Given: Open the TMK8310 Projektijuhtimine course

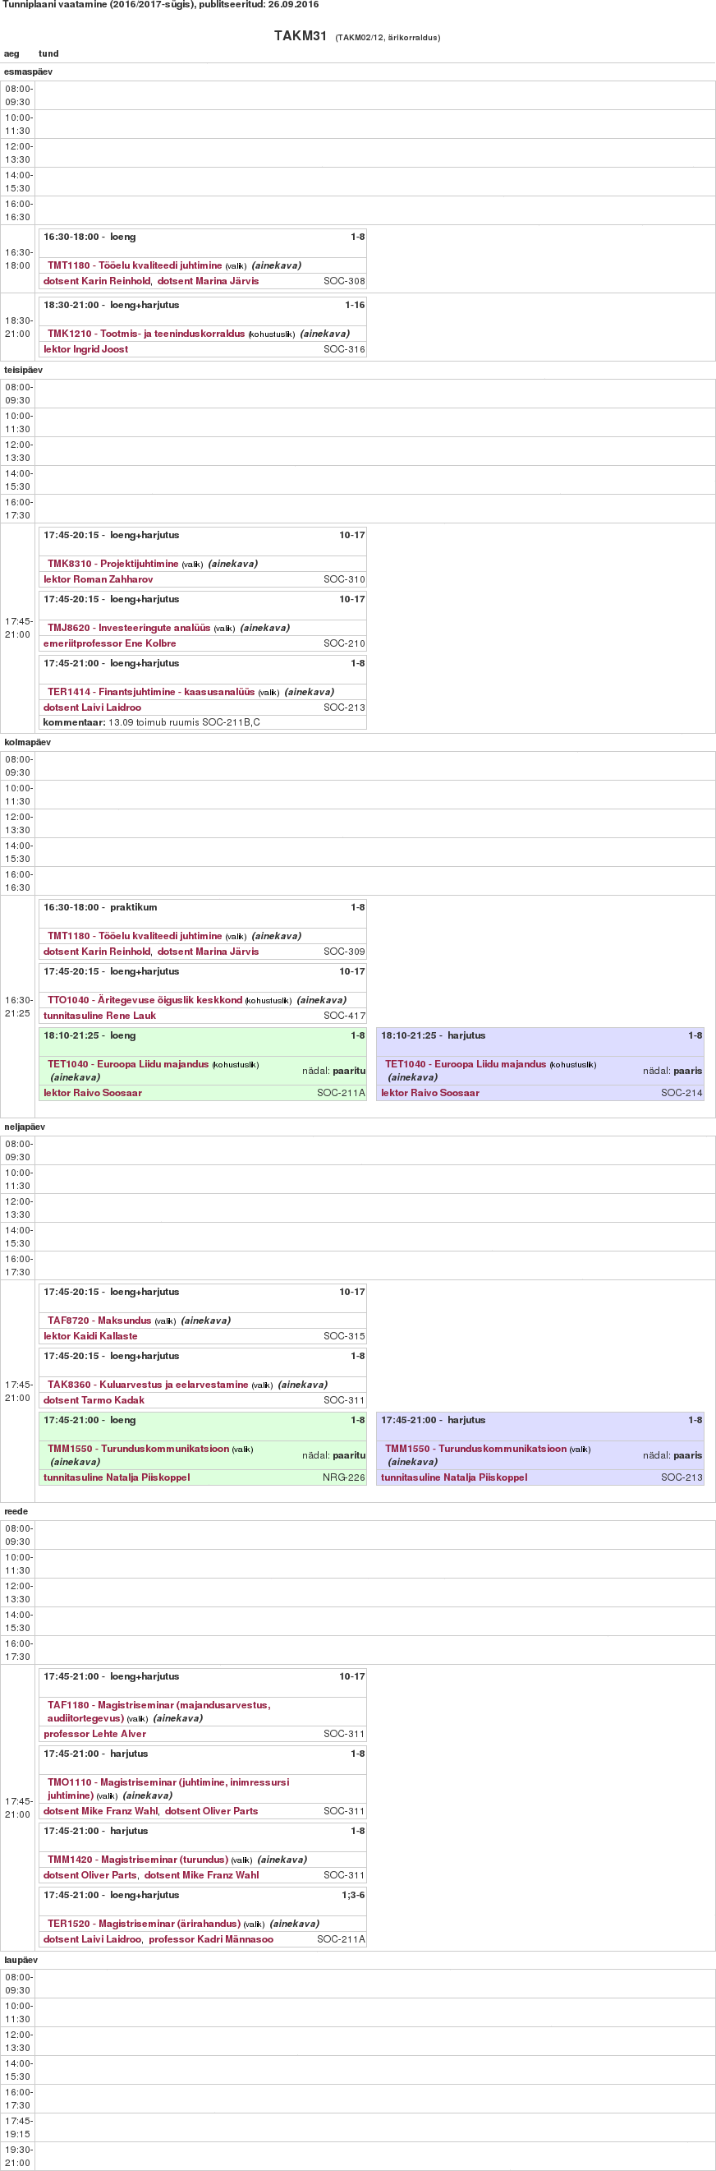Looking at the screenshot, I should [112, 564].
